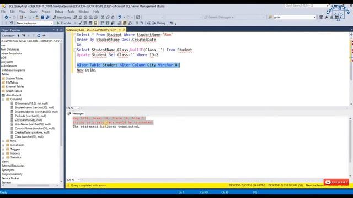
Task: Send results to text icon
Action: click(x=120, y=23)
